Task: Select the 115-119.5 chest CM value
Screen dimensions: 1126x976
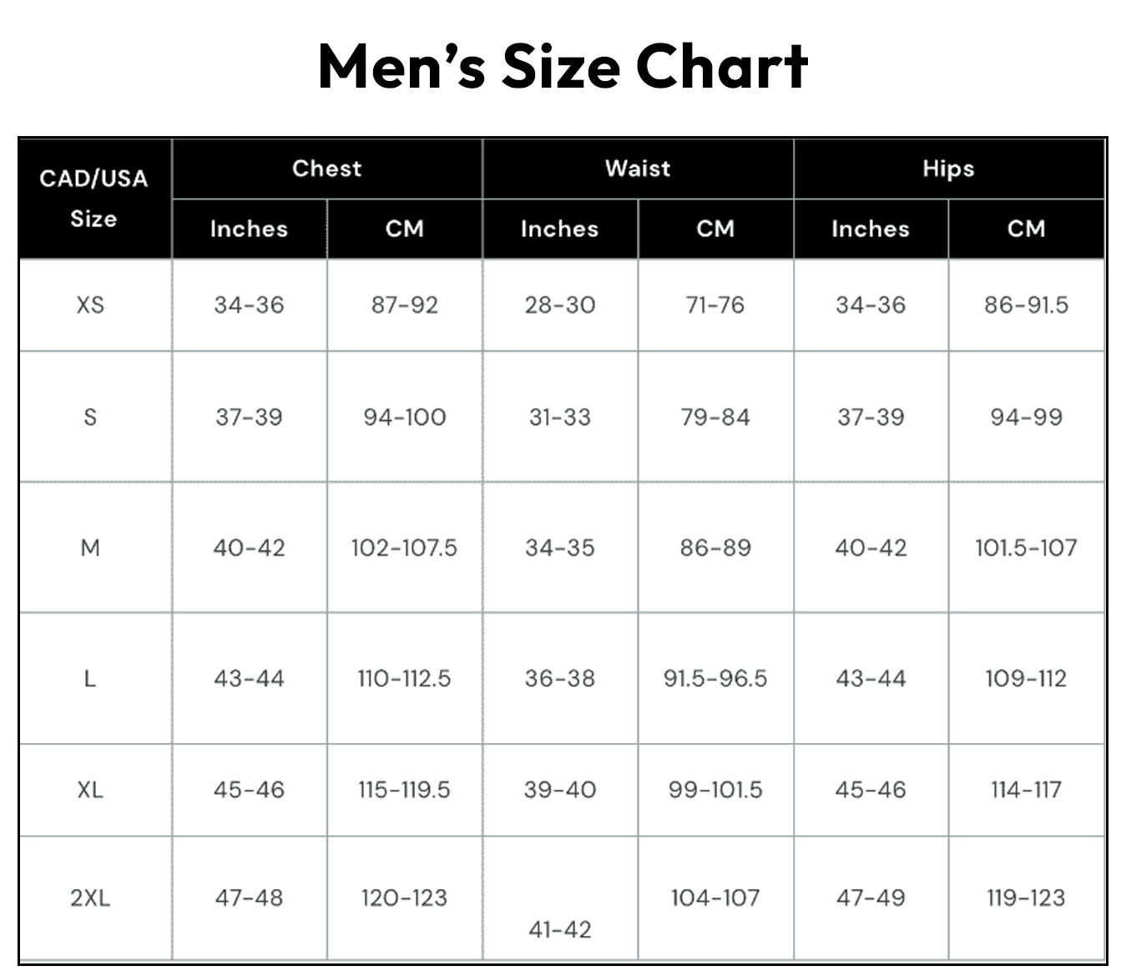Action: click(404, 790)
